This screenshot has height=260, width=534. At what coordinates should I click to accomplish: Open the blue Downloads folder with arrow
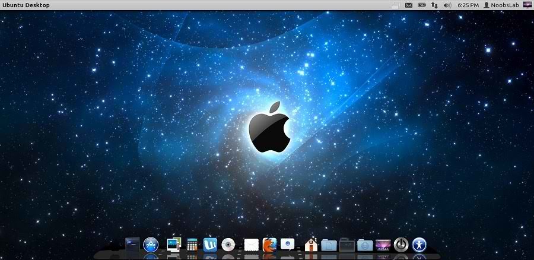click(365, 245)
